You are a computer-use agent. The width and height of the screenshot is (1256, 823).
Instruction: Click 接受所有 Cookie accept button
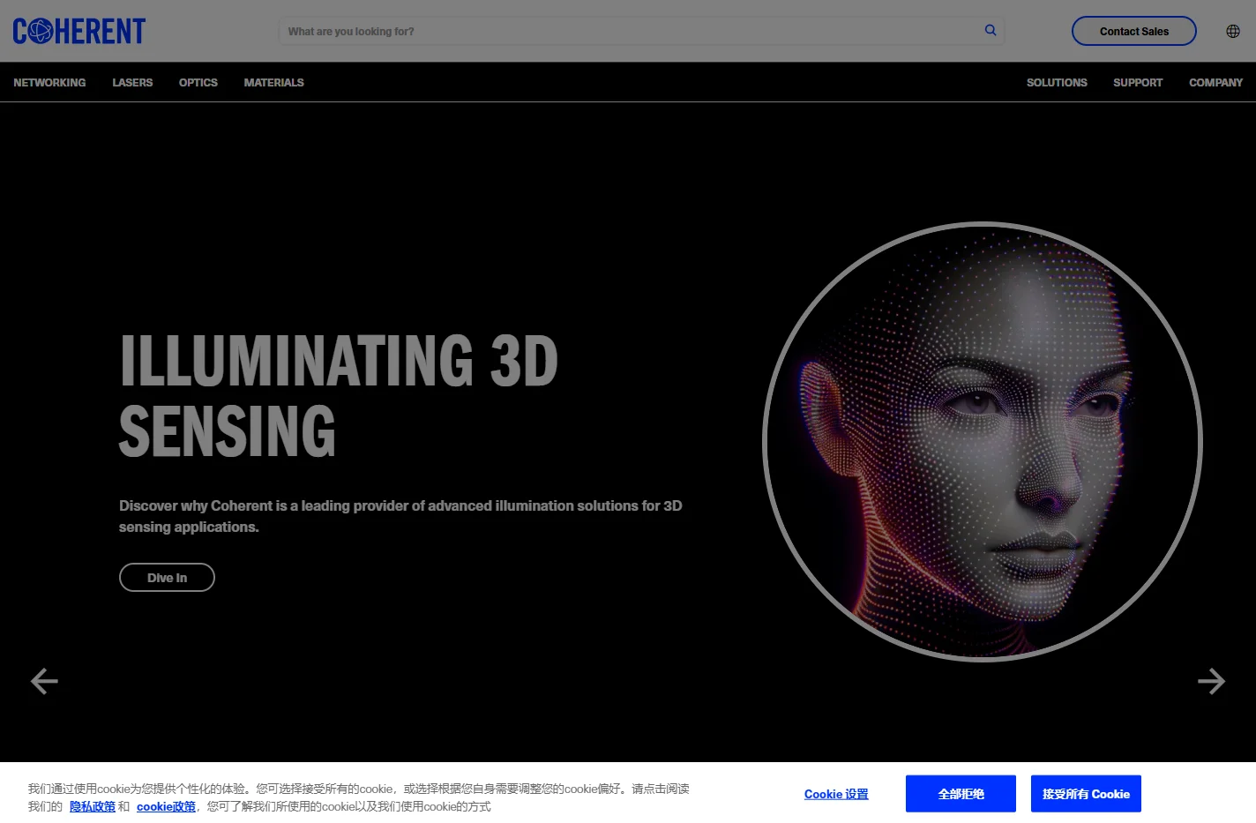pos(1086,794)
